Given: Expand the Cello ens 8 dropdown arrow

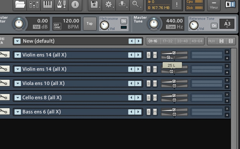Looking at the screenshot, I should click(x=18, y=98).
